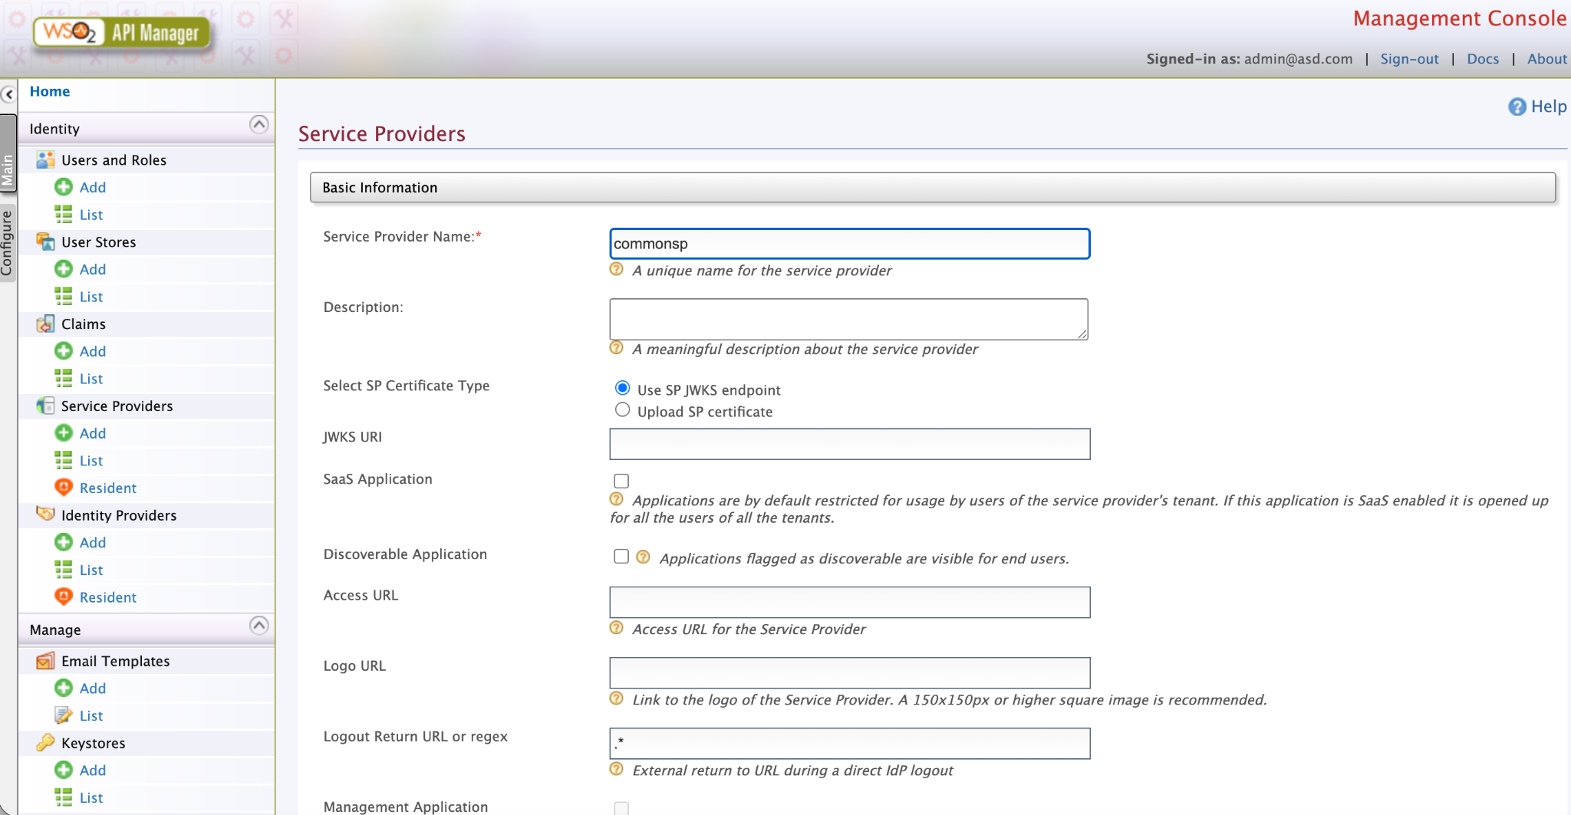The image size is (1571, 815).
Task: Open List under Identity Providers
Action: tap(91, 570)
